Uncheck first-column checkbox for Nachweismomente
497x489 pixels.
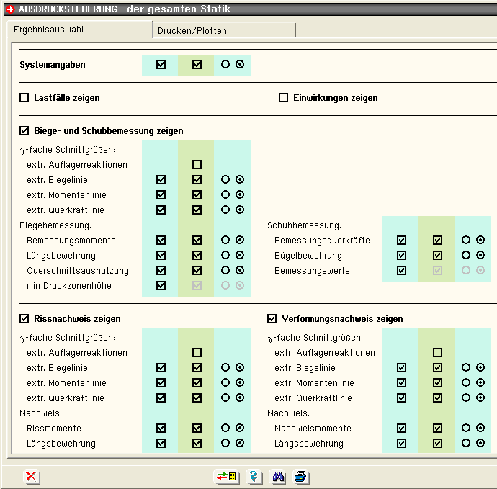[x=401, y=429]
